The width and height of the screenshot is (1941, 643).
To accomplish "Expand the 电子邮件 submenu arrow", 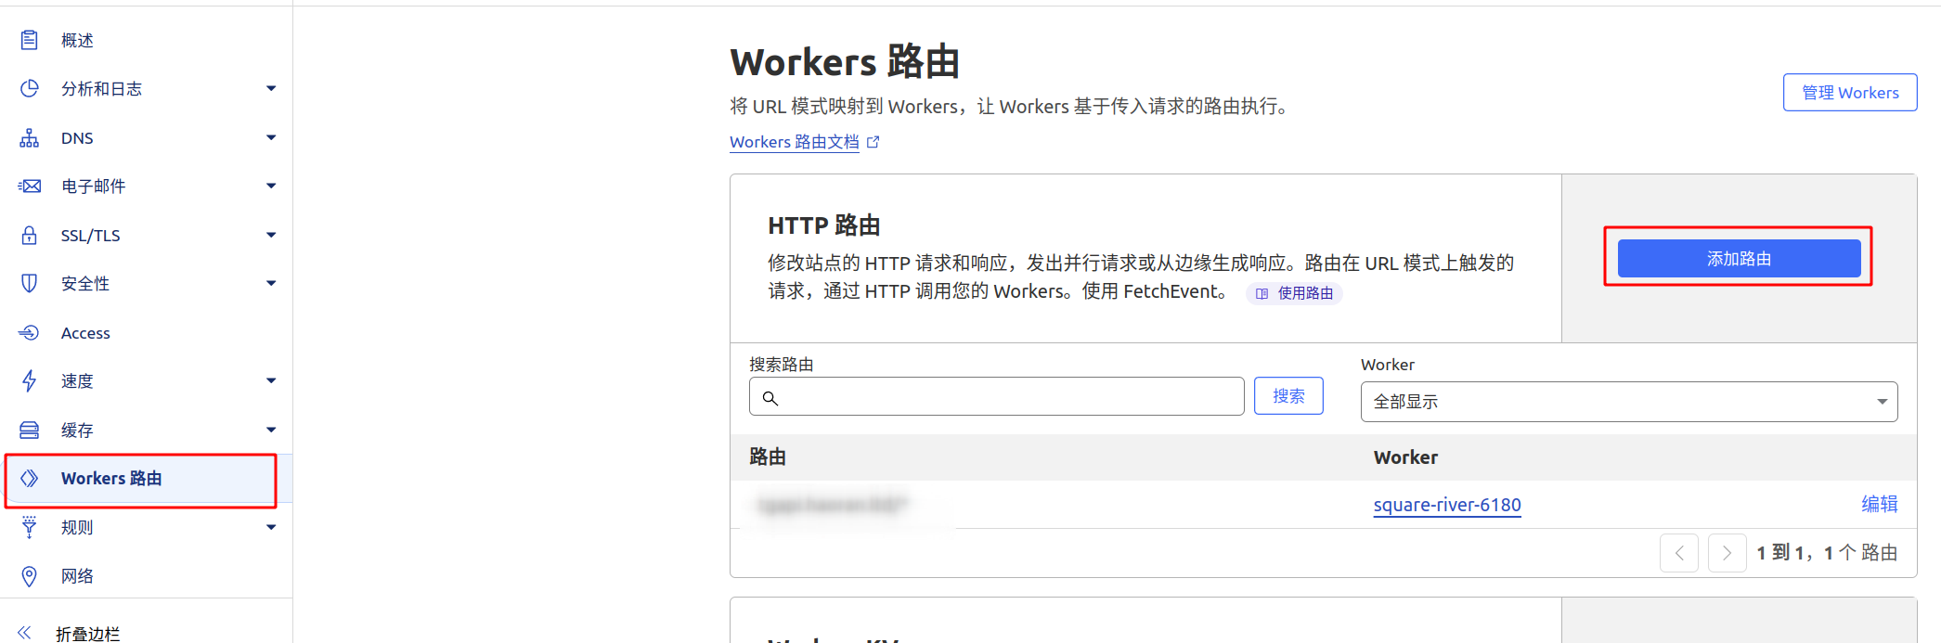I will click(271, 186).
